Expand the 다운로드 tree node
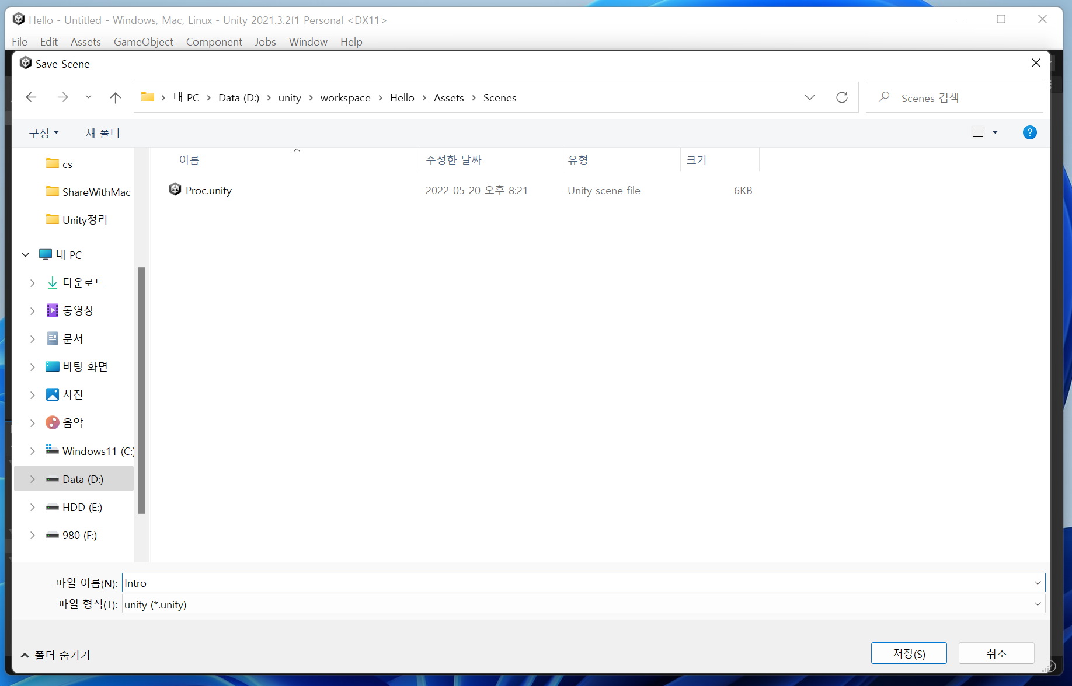 pyautogui.click(x=33, y=283)
